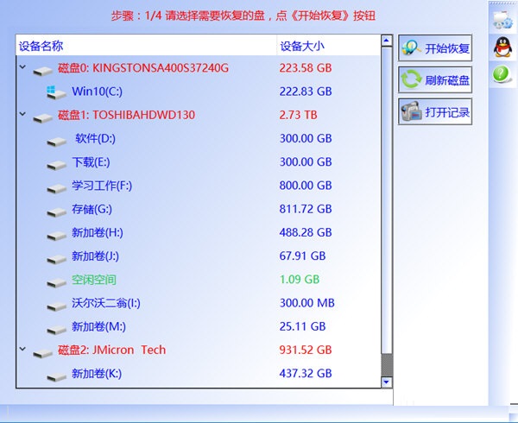Select the 下载(E:) partition
Screen dimensions: 518x423
coord(91,162)
